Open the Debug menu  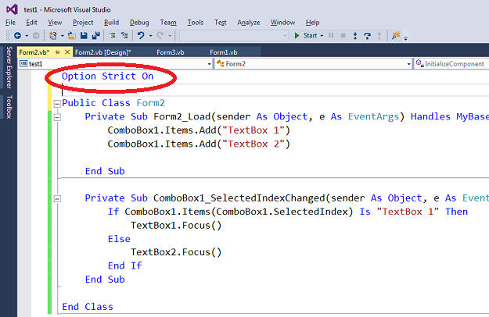[139, 23]
